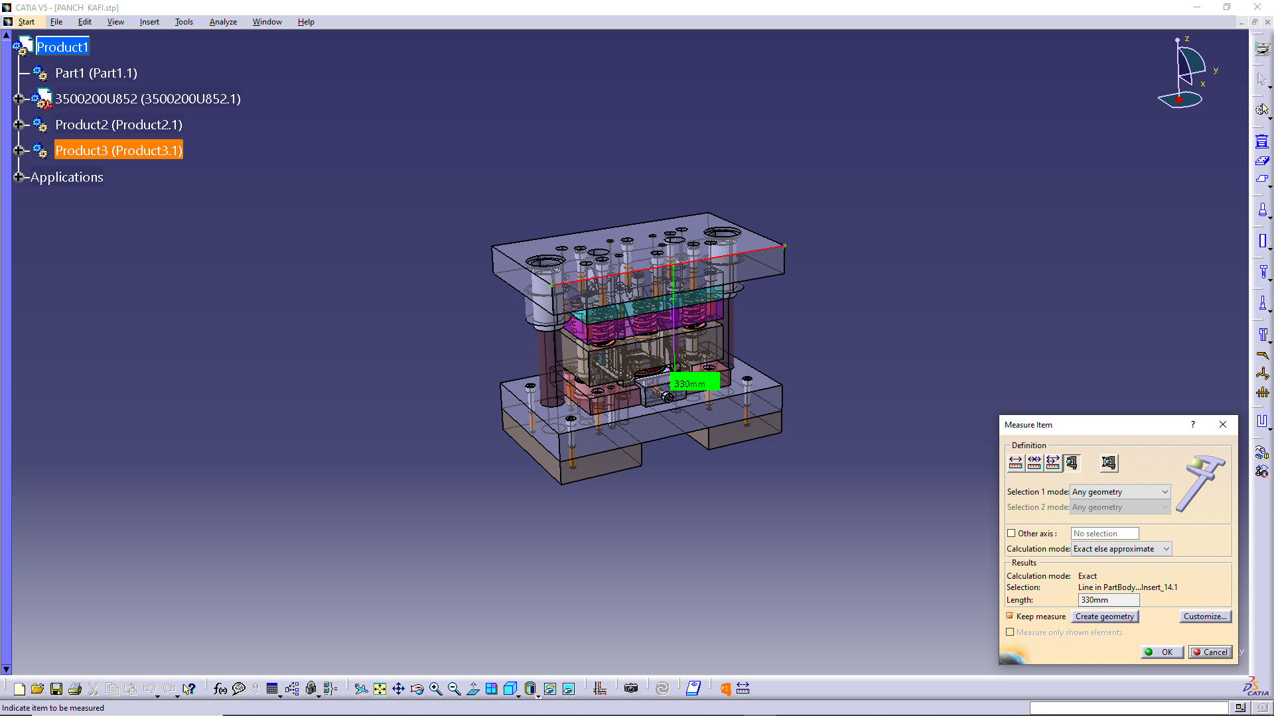Screen dimensions: 1274x716
Task: Click the Formula f(x) icon
Action: pos(220,689)
